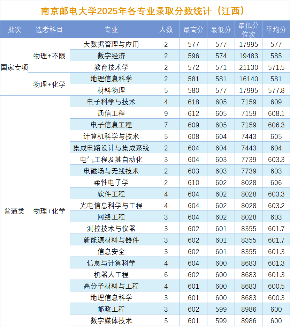
Task: Select major 信息与计算科学
Action: [111, 263]
